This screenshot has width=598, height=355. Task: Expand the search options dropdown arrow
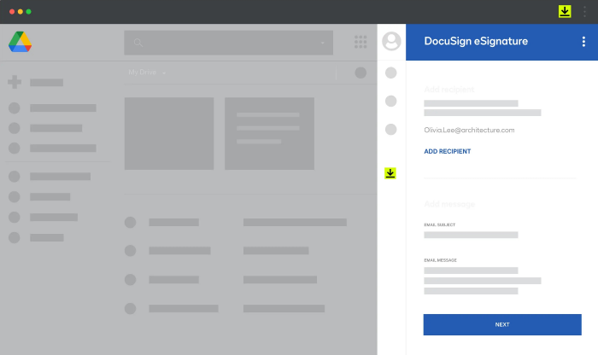322,43
